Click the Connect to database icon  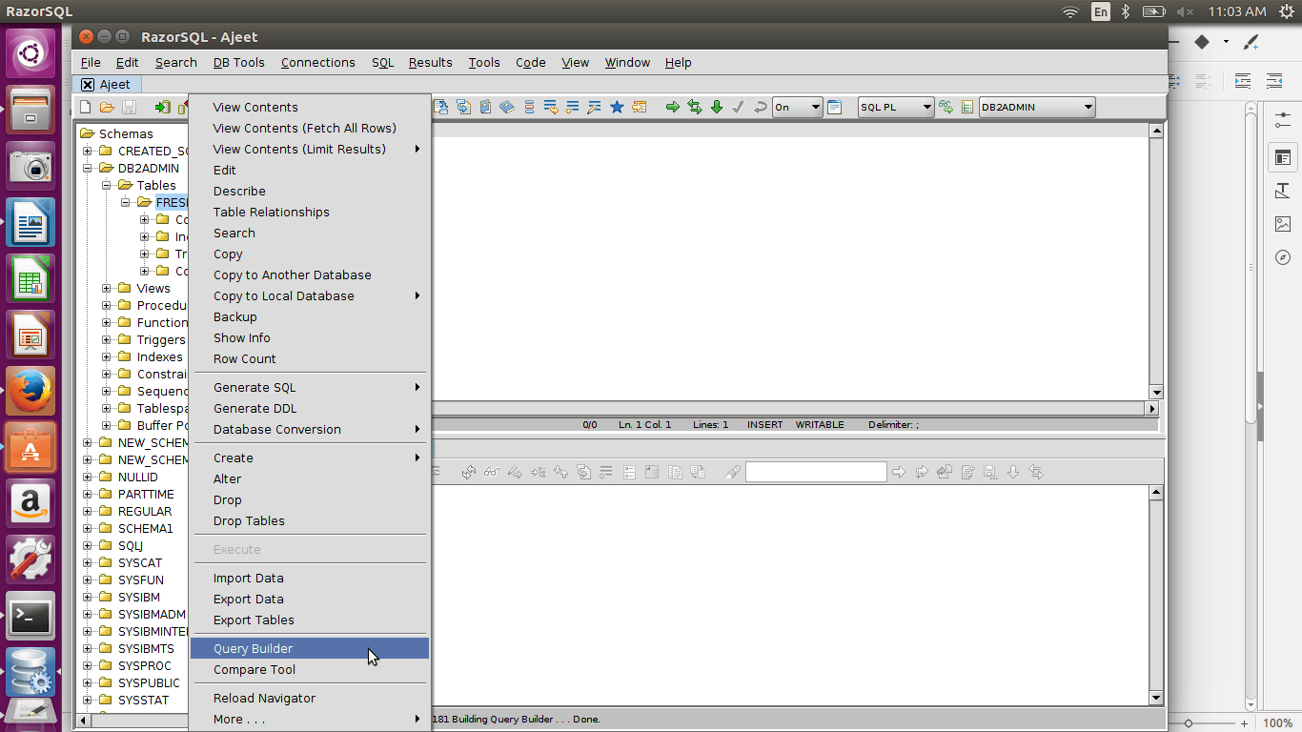[163, 108]
